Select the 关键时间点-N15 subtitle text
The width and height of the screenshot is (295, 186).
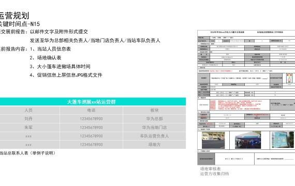(x=20, y=24)
